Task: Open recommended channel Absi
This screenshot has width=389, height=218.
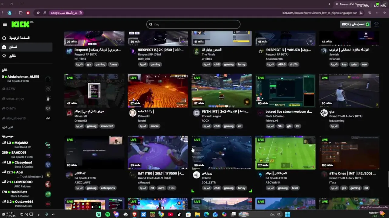Action: [26, 174]
